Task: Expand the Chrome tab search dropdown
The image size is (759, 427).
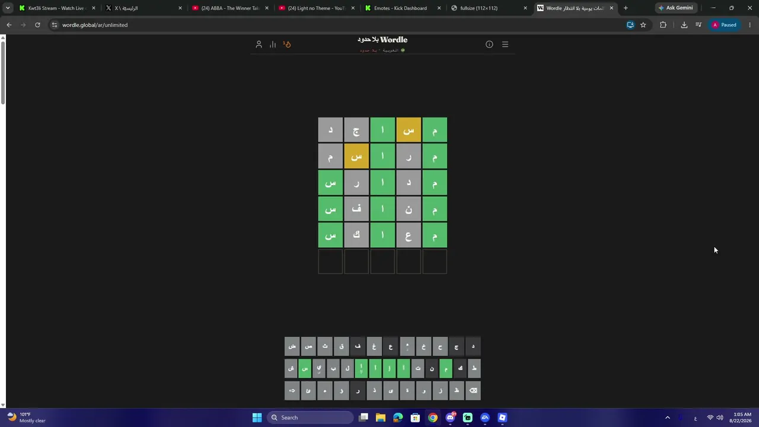Action: 8,8
